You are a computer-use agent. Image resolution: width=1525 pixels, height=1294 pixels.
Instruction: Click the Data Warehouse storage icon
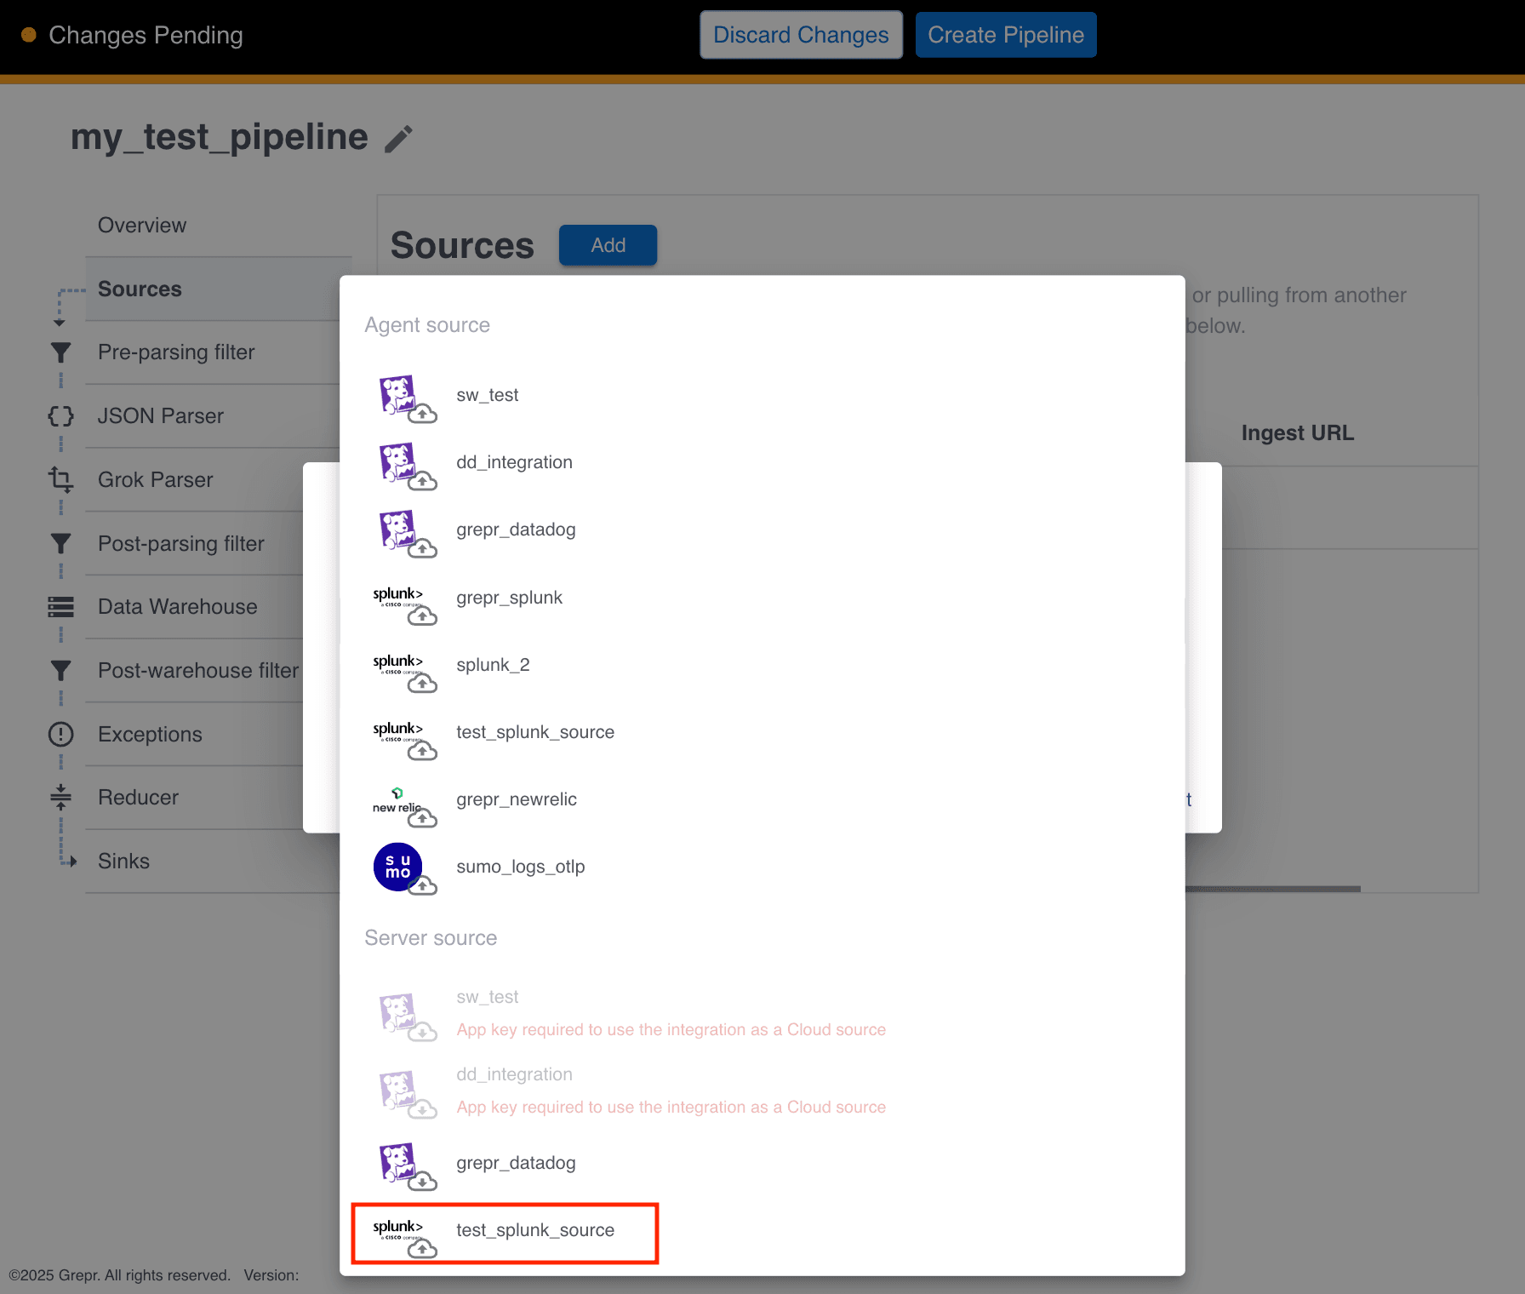point(60,607)
